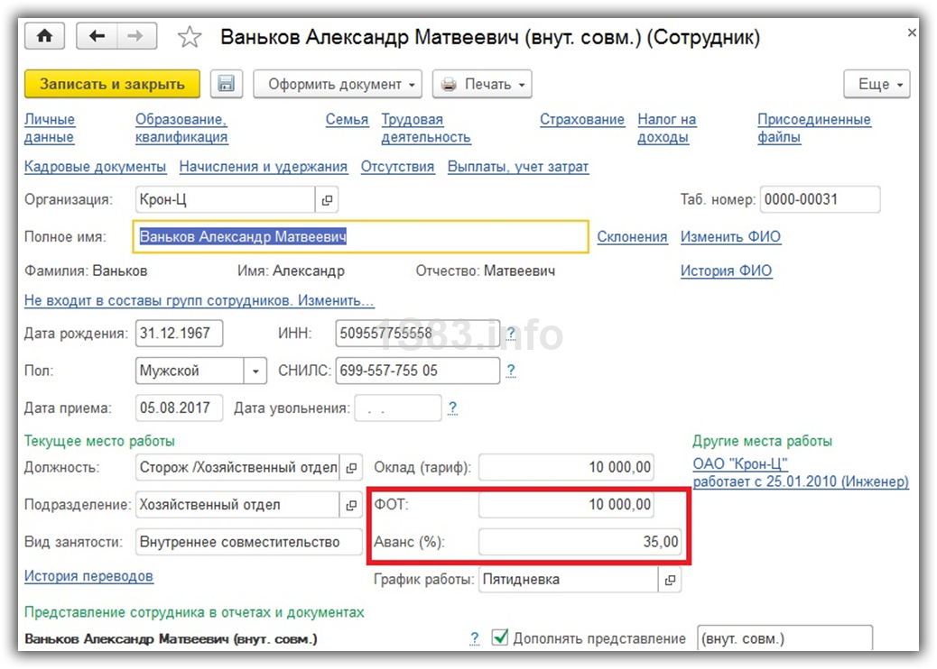This screenshot has width=937, height=669.
Task: Toggle the Дополнять представление checkbox
Action: pyautogui.click(x=499, y=637)
